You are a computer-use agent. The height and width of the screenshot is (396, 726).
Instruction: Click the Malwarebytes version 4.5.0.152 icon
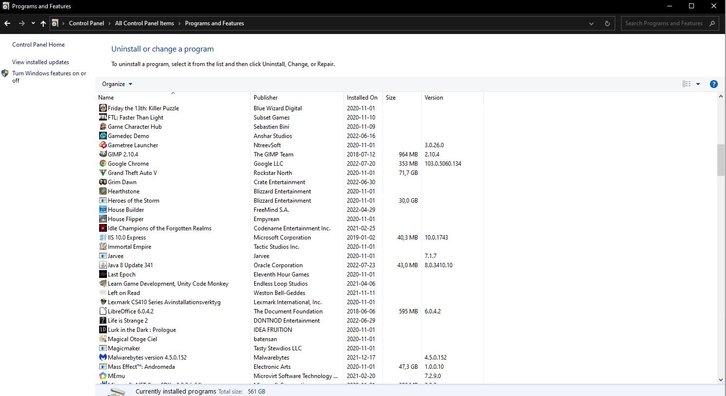[103, 357]
